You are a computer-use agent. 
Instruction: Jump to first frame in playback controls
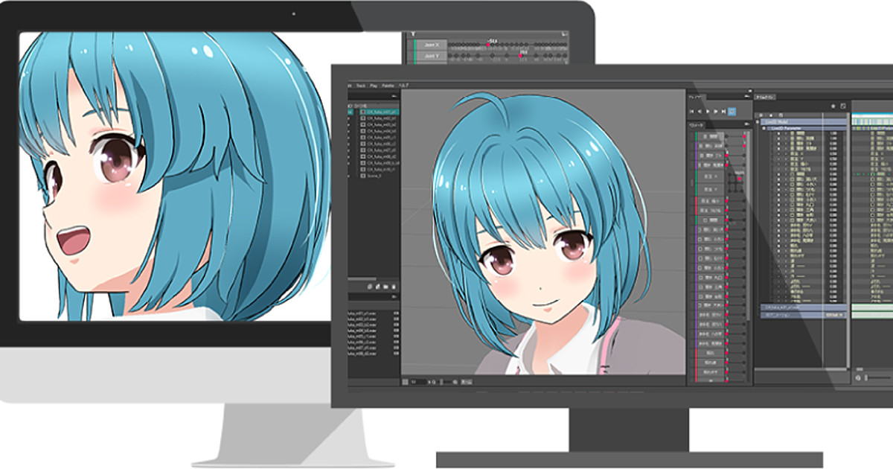click(693, 111)
